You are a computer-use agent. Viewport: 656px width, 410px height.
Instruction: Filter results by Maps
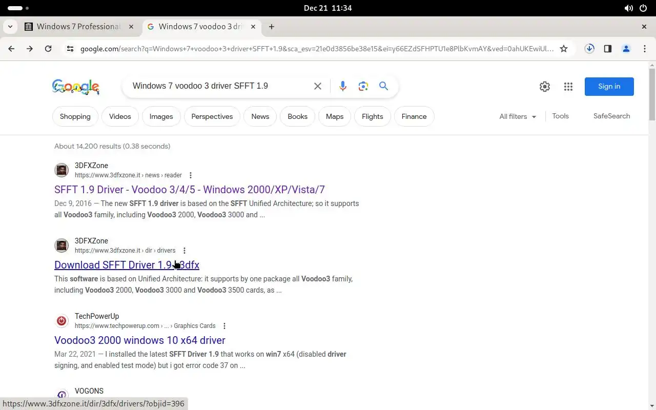[335, 116]
